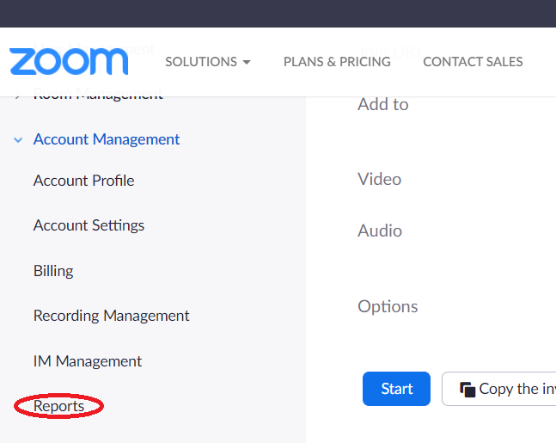Click the blue Start button
The height and width of the screenshot is (443, 556).
396,389
